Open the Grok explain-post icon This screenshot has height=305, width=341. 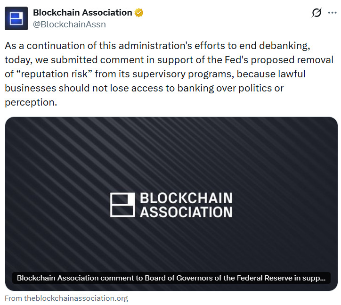317,13
